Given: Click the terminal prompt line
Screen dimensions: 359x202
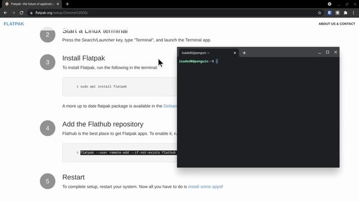Looking at the screenshot, I should [198, 61].
